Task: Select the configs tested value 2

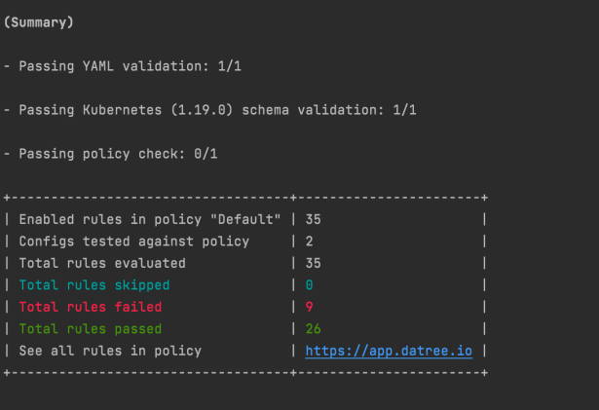Action: point(310,242)
